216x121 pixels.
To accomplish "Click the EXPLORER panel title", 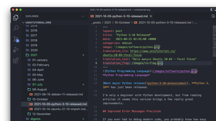I will pyautogui.click(x=32, y=16).
